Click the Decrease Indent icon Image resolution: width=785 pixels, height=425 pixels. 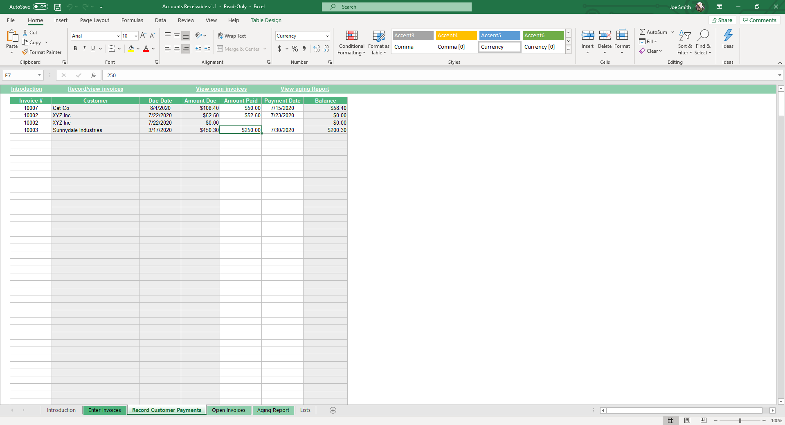click(x=198, y=49)
